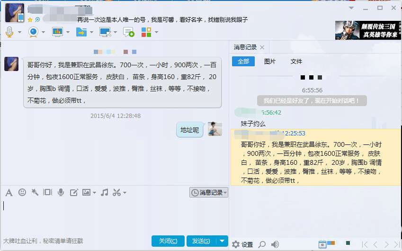402x251 pixels.
Task: Switch to the 图片 tab
Action: point(270,61)
